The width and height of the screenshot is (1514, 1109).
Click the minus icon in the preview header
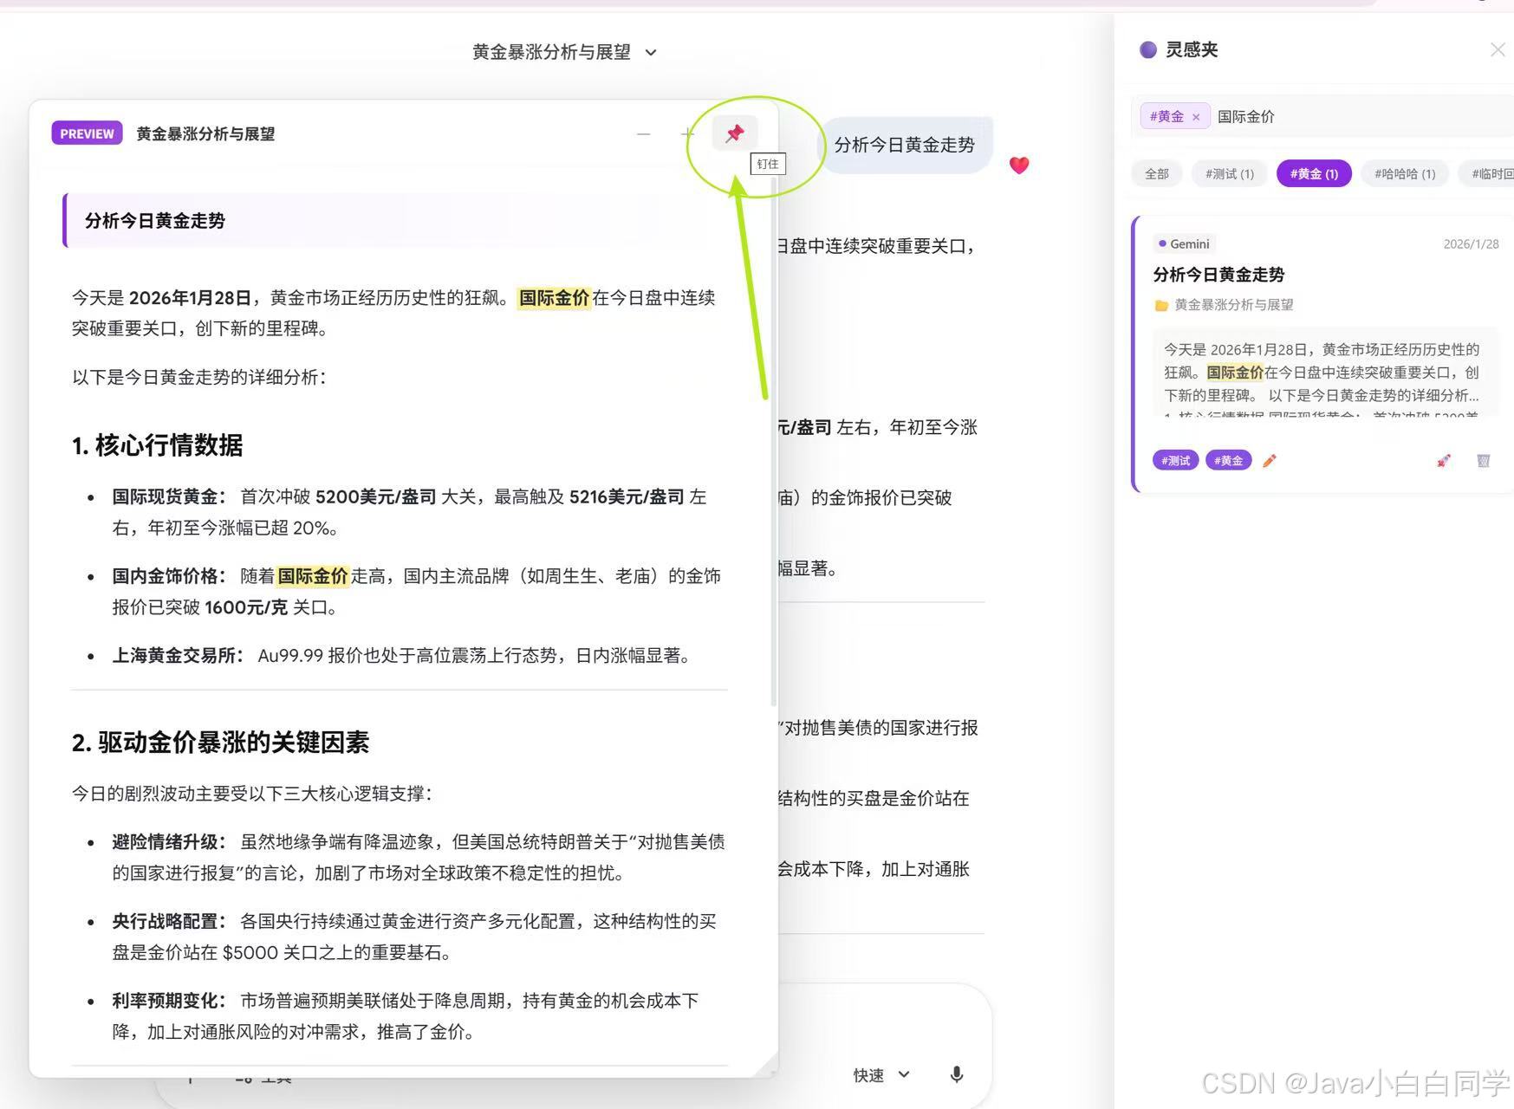coord(644,134)
